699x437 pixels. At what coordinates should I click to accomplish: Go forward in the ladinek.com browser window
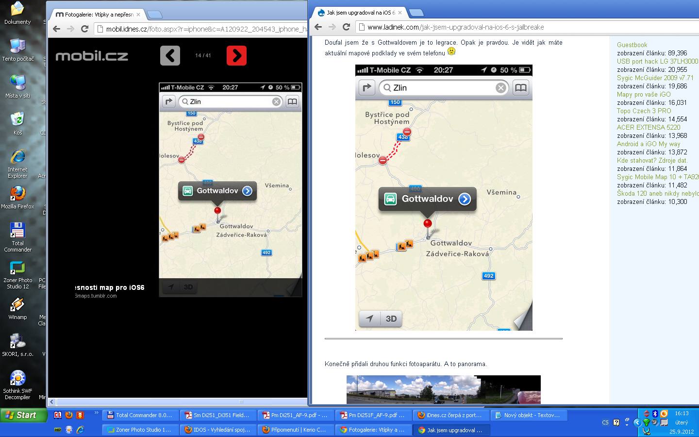(333, 27)
